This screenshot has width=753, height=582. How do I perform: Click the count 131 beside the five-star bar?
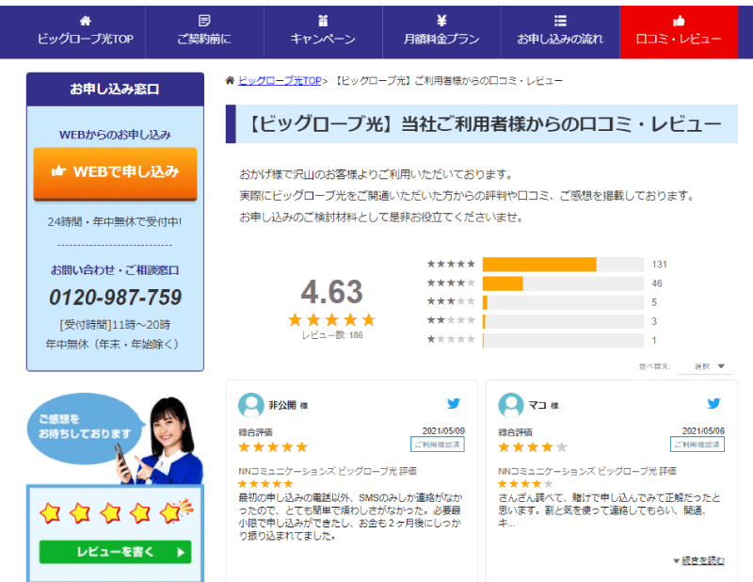(660, 265)
